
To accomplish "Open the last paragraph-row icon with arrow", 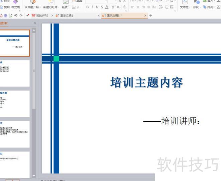I will (172, 7).
